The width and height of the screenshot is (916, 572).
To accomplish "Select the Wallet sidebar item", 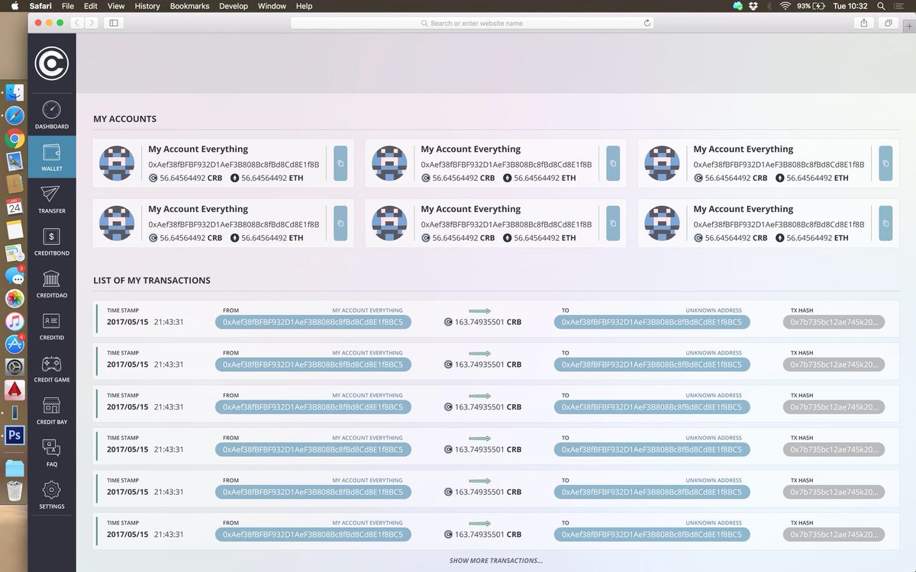I will [x=52, y=156].
